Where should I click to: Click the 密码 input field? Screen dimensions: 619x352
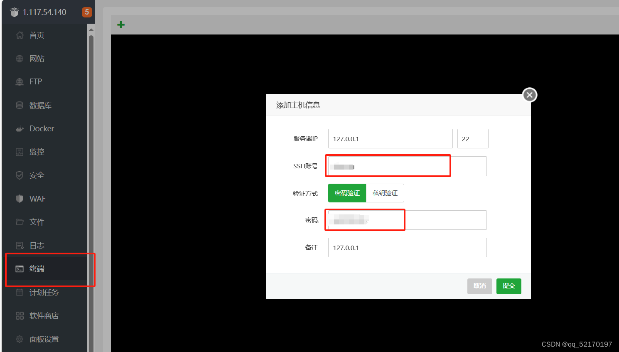pos(408,220)
